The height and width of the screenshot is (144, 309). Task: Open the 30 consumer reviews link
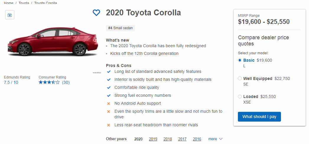[x=66, y=83]
